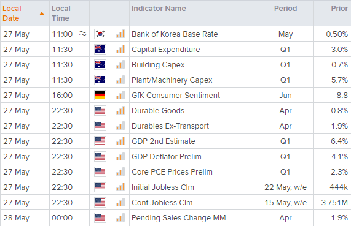Click importance bars icon for Building Capex

(120, 65)
